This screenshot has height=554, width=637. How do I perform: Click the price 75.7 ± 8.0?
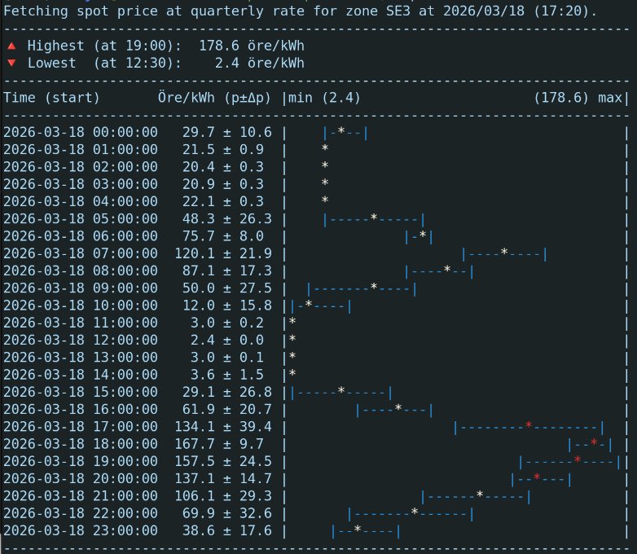pos(223,236)
